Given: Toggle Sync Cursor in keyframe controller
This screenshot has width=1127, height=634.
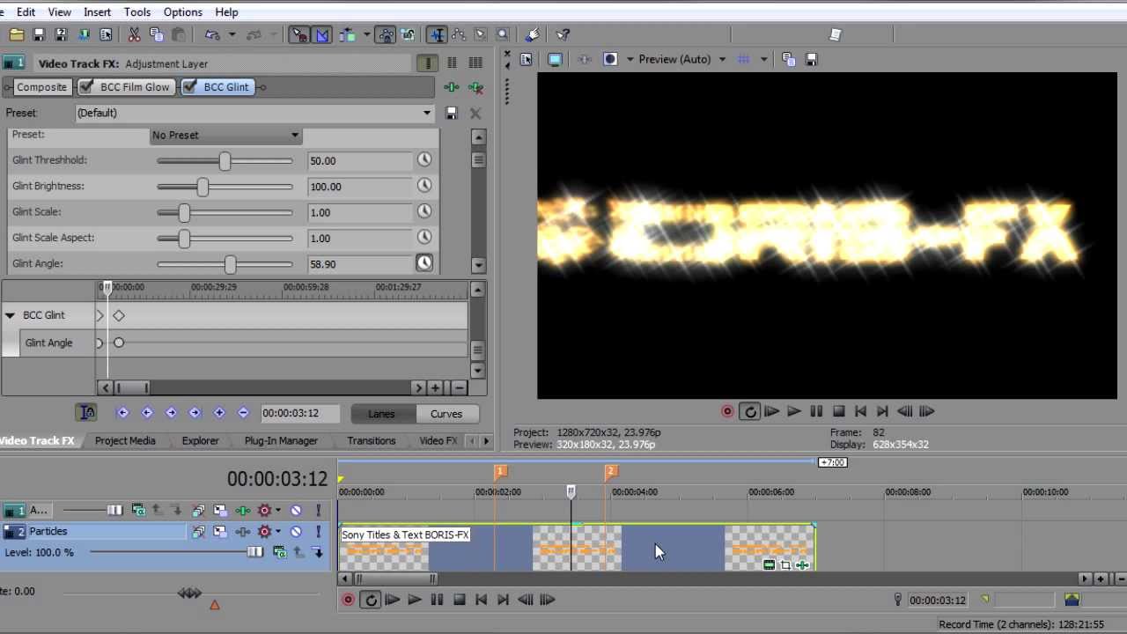Looking at the screenshot, I should (x=86, y=413).
